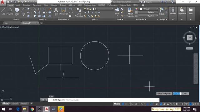Open the Annotate ribbon tab
200x112 pixels.
26,5
